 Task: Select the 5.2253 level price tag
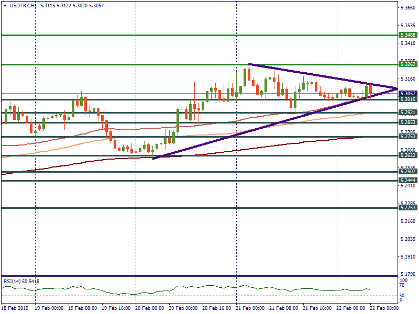point(408,208)
